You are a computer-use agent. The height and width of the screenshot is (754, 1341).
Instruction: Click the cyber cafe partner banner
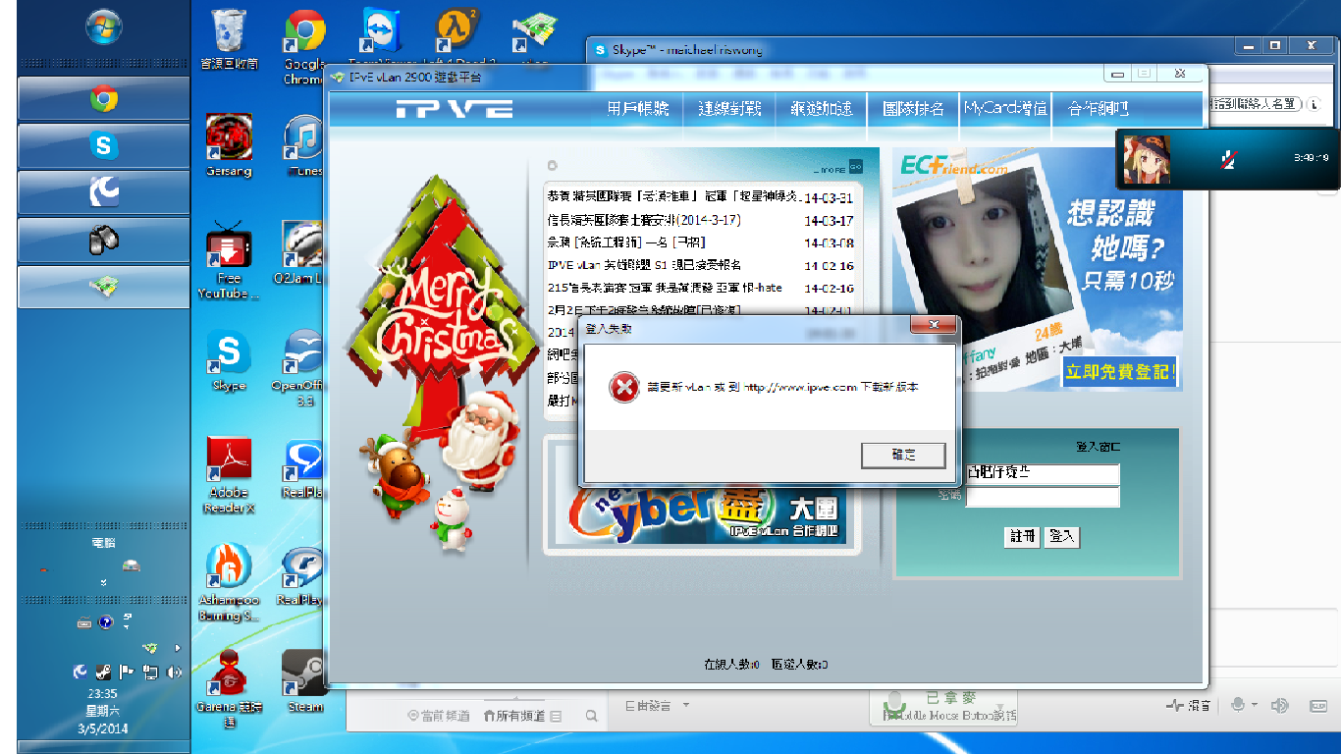point(703,496)
